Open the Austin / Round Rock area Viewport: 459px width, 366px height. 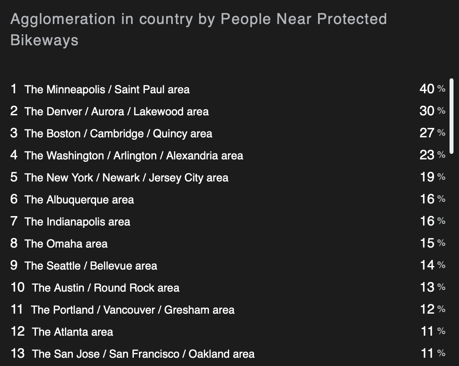coord(105,288)
